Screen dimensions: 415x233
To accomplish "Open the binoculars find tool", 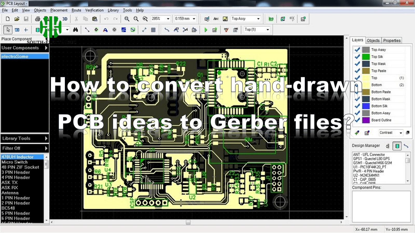I will click(x=75, y=30).
